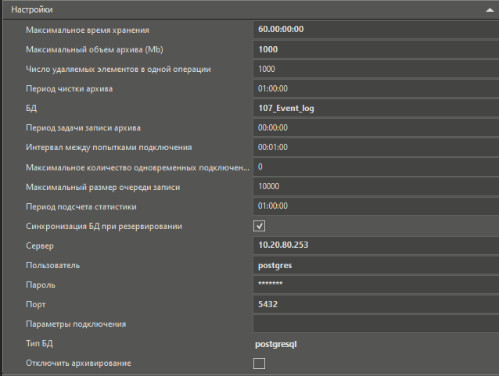499x376 pixels.
Task: Collapse the Настройки section arrow
Action: tap(490, 10)
